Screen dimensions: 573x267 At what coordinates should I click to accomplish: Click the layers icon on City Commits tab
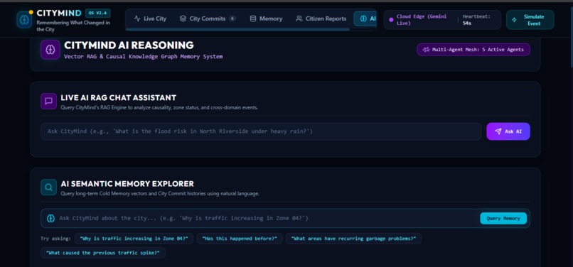point(183,18)
